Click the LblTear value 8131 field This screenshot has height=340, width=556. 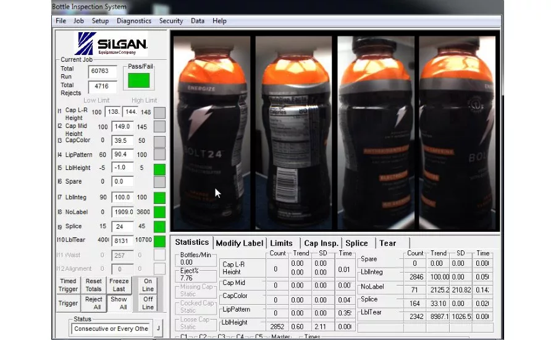(122, 240)
